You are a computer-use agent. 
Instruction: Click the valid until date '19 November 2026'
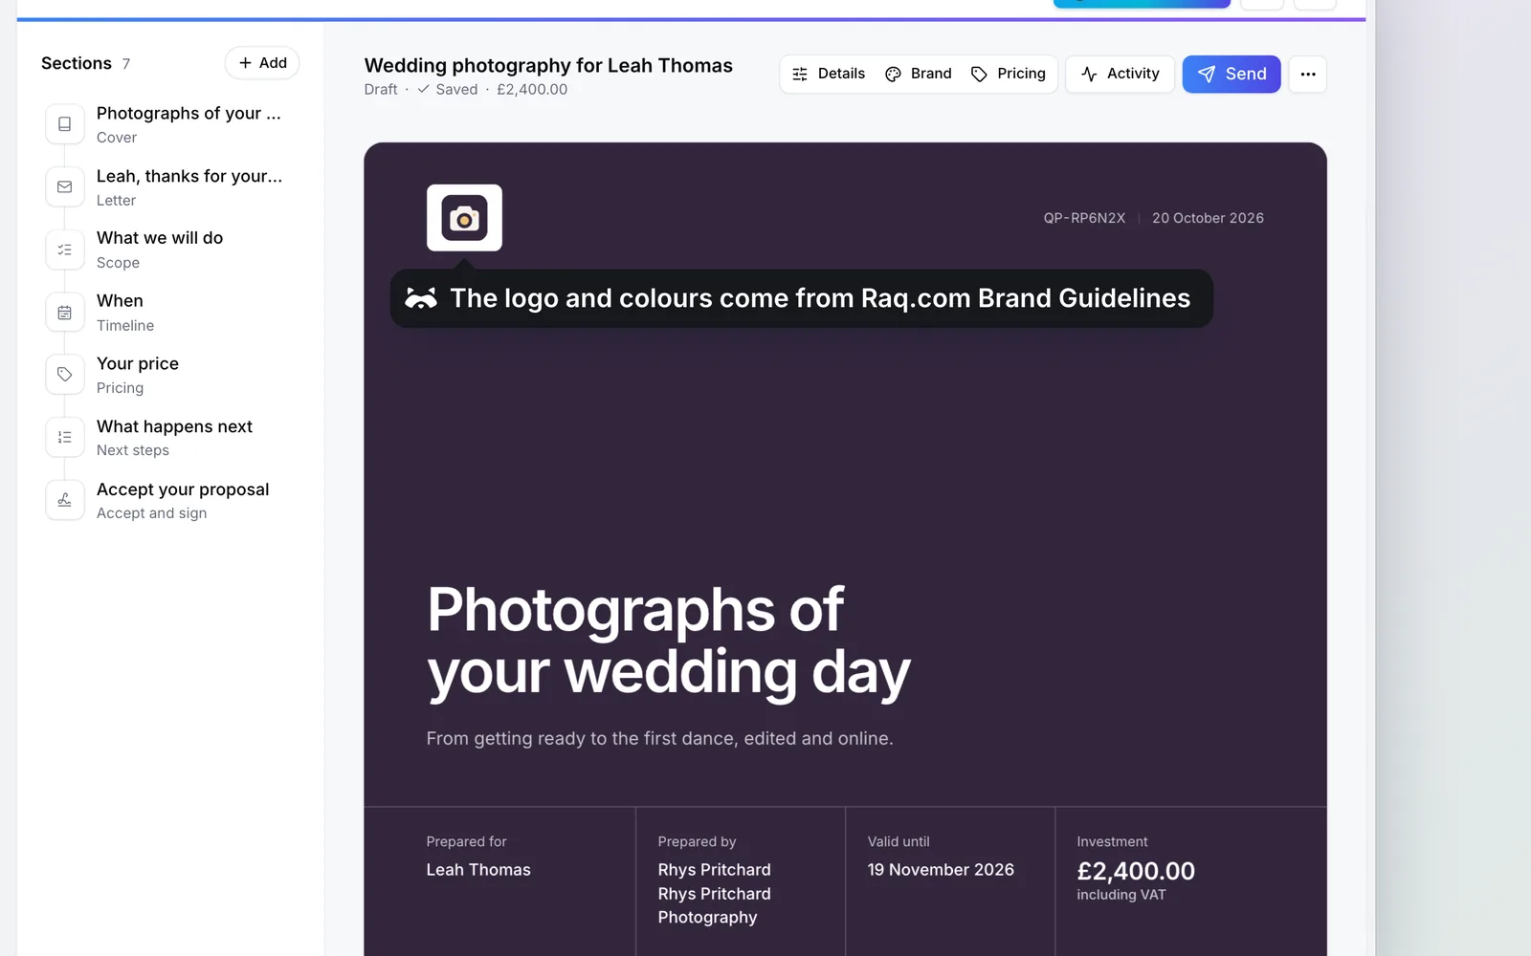pos(941,870)
